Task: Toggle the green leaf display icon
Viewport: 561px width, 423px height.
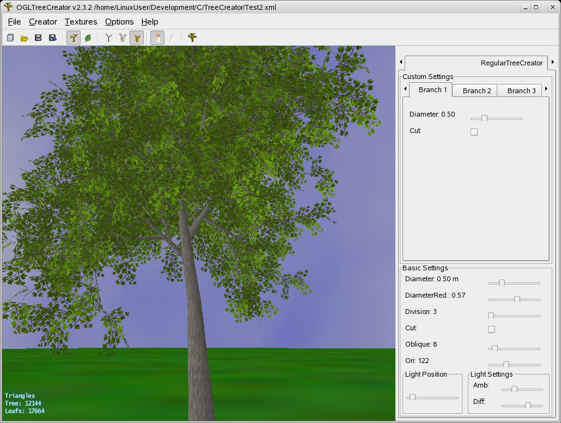Action: tap(87, 38)
